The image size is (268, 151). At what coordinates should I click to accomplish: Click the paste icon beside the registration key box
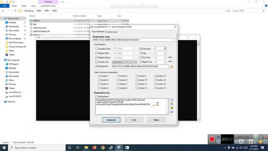pos(172,104)
